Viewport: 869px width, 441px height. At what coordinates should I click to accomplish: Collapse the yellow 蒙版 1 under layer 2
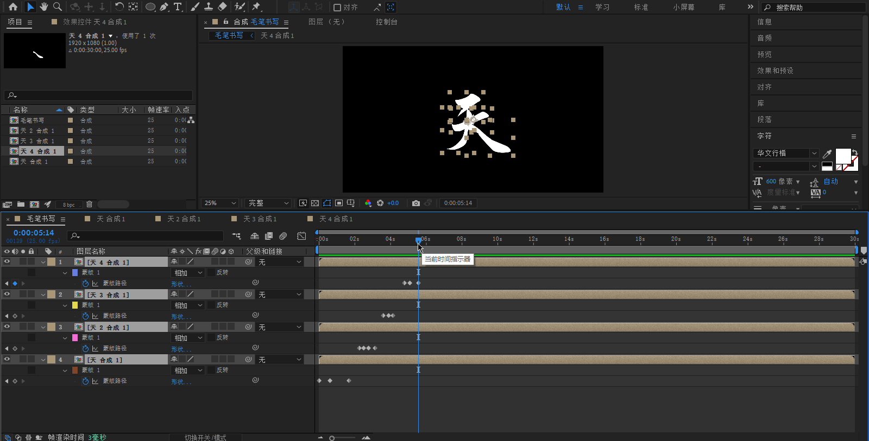coord(65,305)
